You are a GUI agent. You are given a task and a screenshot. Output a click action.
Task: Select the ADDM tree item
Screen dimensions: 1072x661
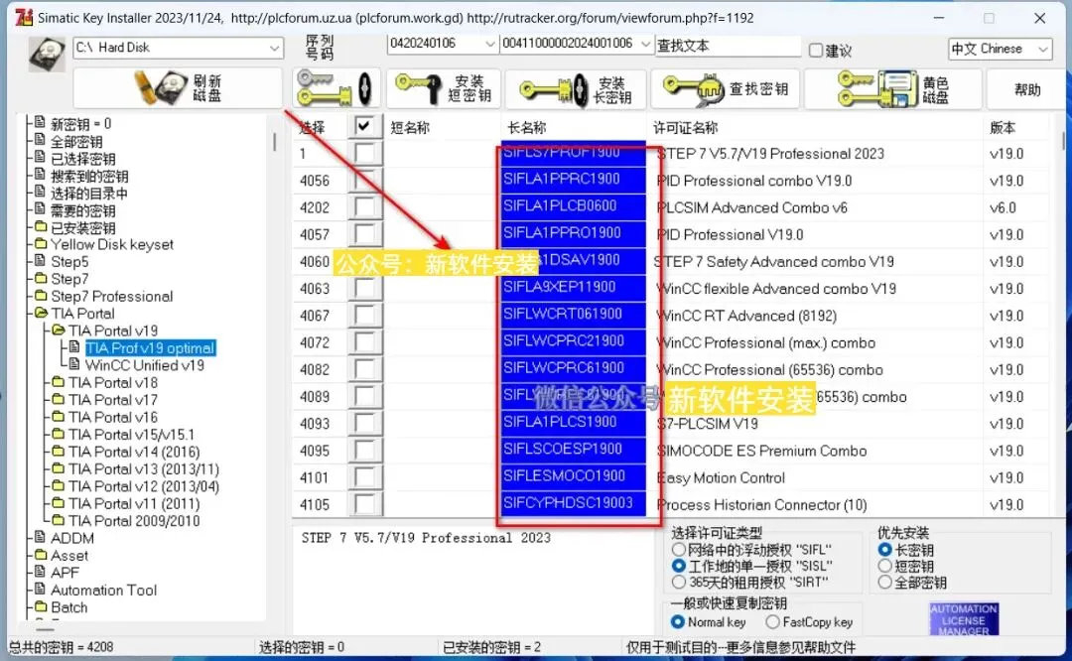(x=71, y=538)
